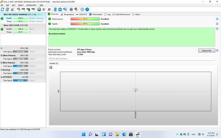Viewport: 221px width, 138px height.
Task: Expand the system tray hidden icons chevron
Action: click(177, 134)
